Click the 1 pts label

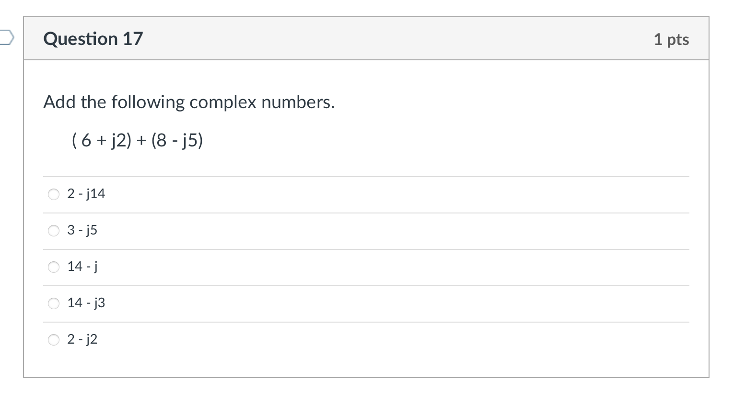(x=671, y=40)
